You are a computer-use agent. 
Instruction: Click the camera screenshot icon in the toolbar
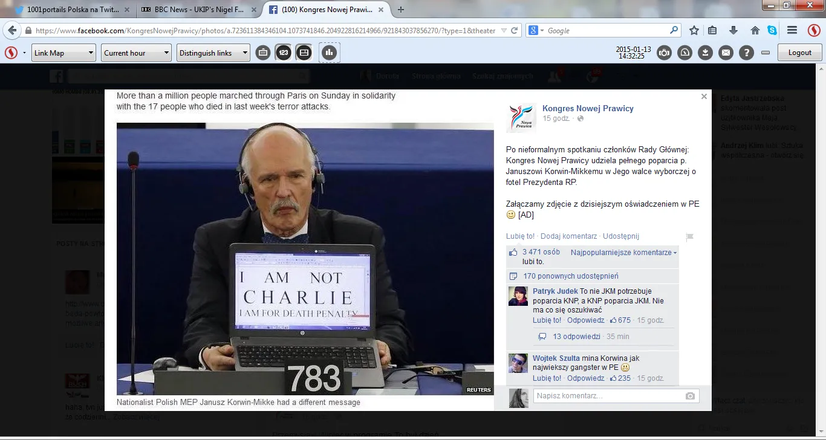pyautogui.click(x=664, y=53)
